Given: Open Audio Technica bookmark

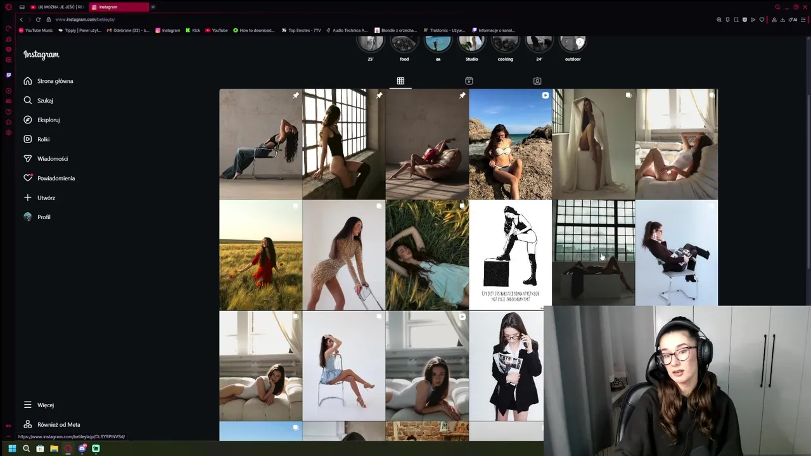Looking at the screenshot, I should (347, 30).
